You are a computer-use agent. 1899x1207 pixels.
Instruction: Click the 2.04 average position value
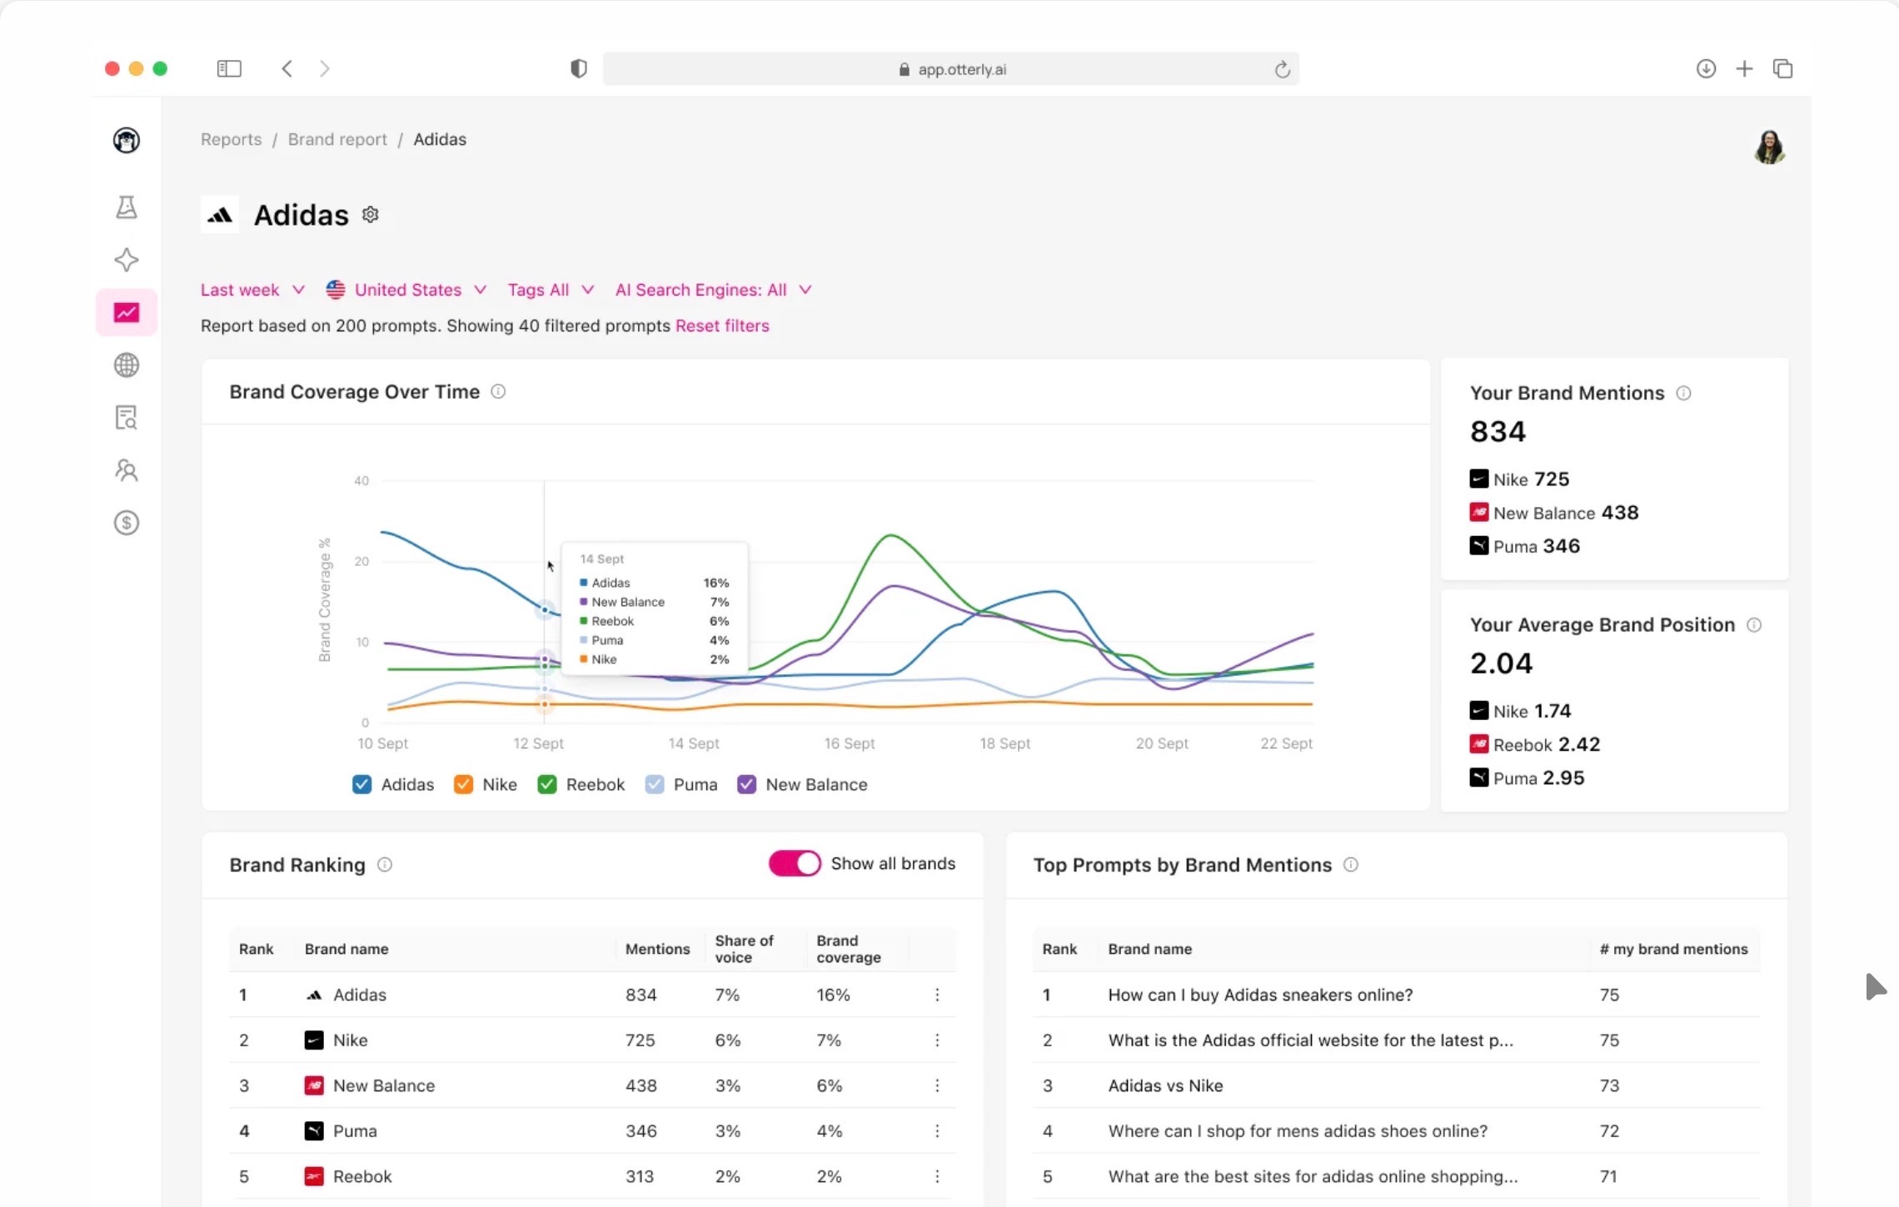coord(1501,663)
